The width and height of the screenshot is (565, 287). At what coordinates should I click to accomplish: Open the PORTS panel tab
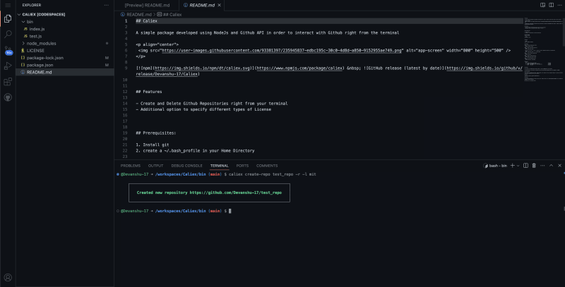[242, 166]
